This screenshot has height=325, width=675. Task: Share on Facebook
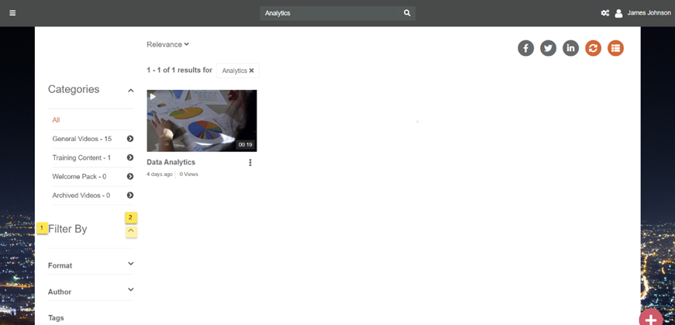[525, 48]
